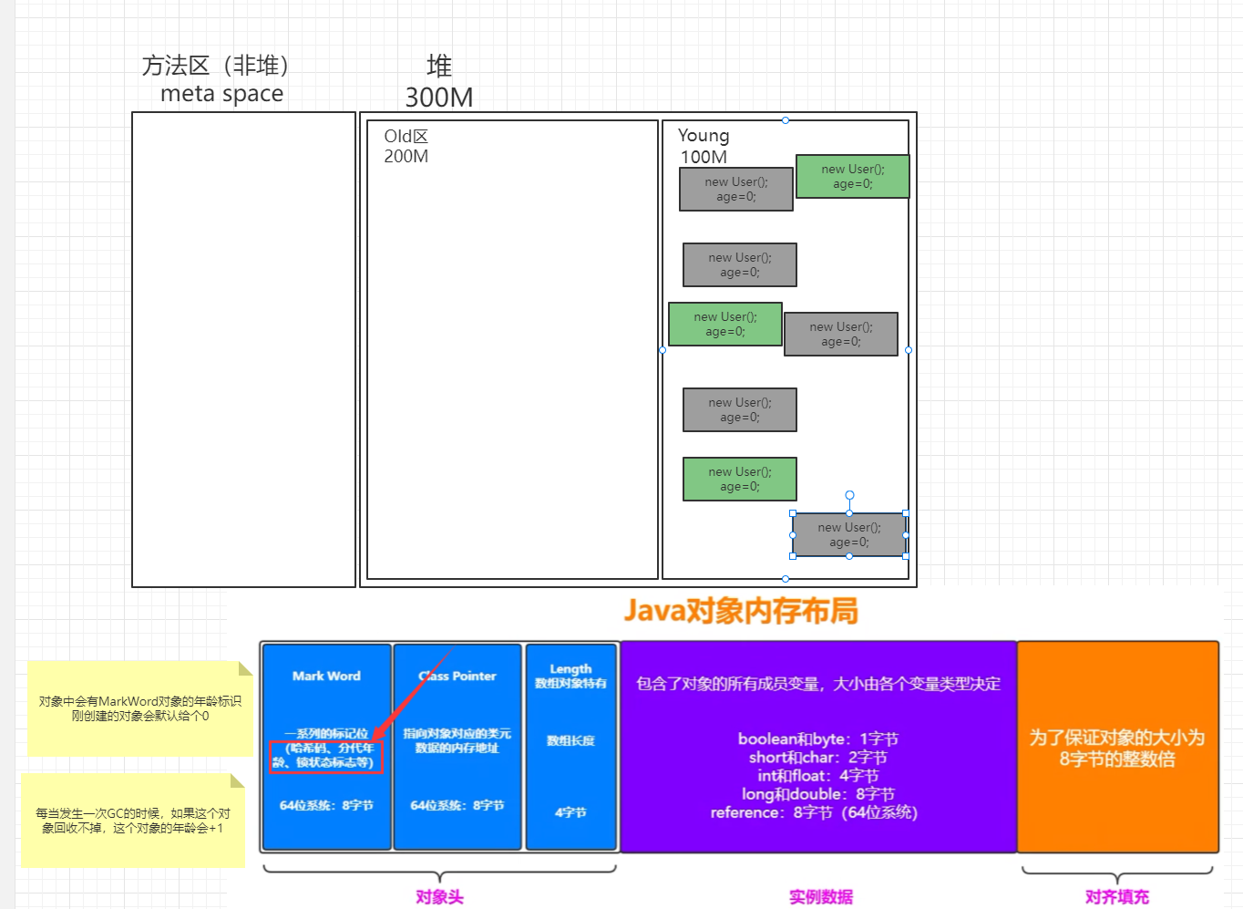Click the "300M" heap size text

click(x=439, y=97)
